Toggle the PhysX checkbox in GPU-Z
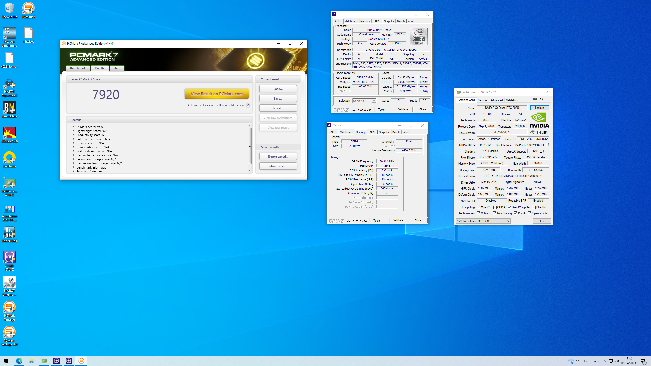Screen dimensions: 651x366 pyautogui.click(x=515, y=213)
